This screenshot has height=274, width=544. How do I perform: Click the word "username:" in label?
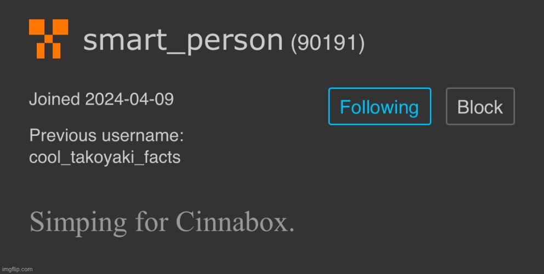coord(142,135)
